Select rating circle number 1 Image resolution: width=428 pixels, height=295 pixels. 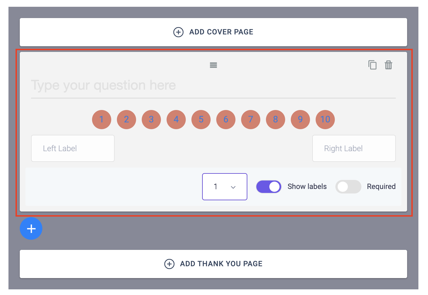[102, 120]
